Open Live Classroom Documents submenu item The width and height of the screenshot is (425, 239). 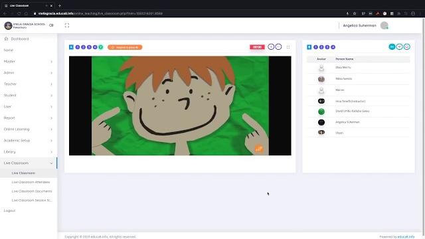32,191
